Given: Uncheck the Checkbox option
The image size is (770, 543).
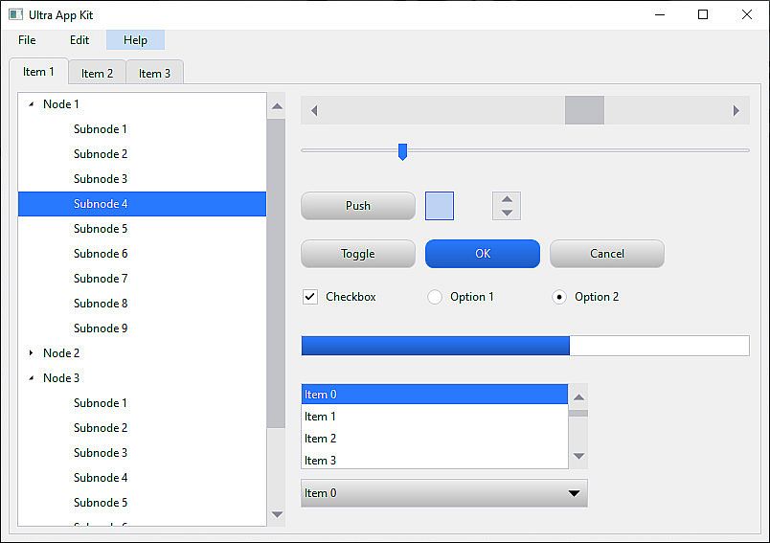Looking at the screenshot, I should (310, 297).
